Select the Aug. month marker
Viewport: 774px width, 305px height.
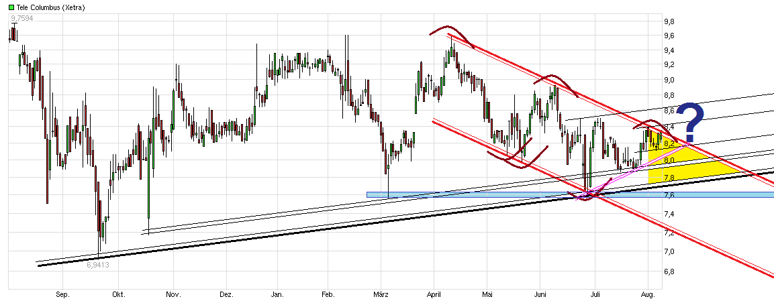648,295
